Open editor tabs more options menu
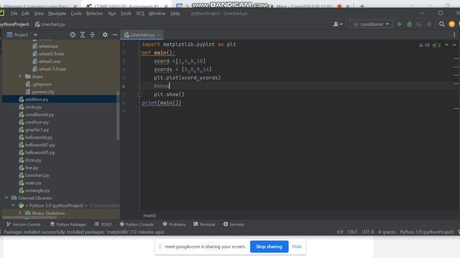Screen dimensions: 460x258 pyautogui.click(x=454, y=35)
